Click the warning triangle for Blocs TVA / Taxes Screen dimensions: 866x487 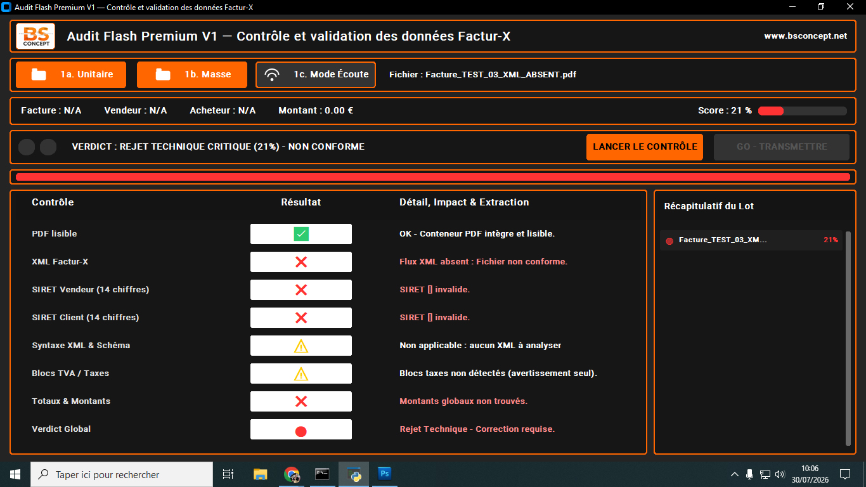[x=301, y=373]
